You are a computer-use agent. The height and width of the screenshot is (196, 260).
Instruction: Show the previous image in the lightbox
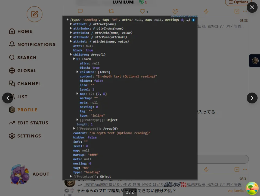point(8,98)
